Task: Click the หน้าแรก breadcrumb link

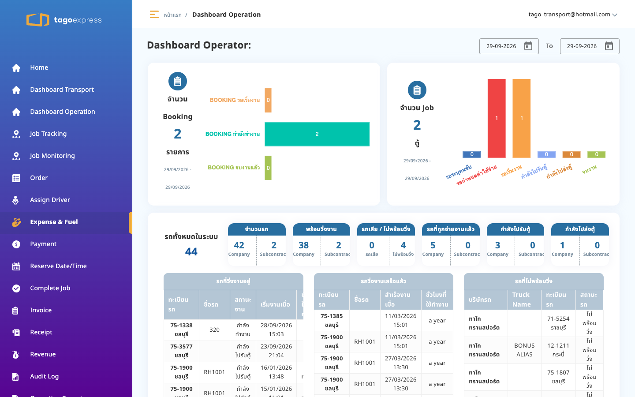Action: coord(172,15)
